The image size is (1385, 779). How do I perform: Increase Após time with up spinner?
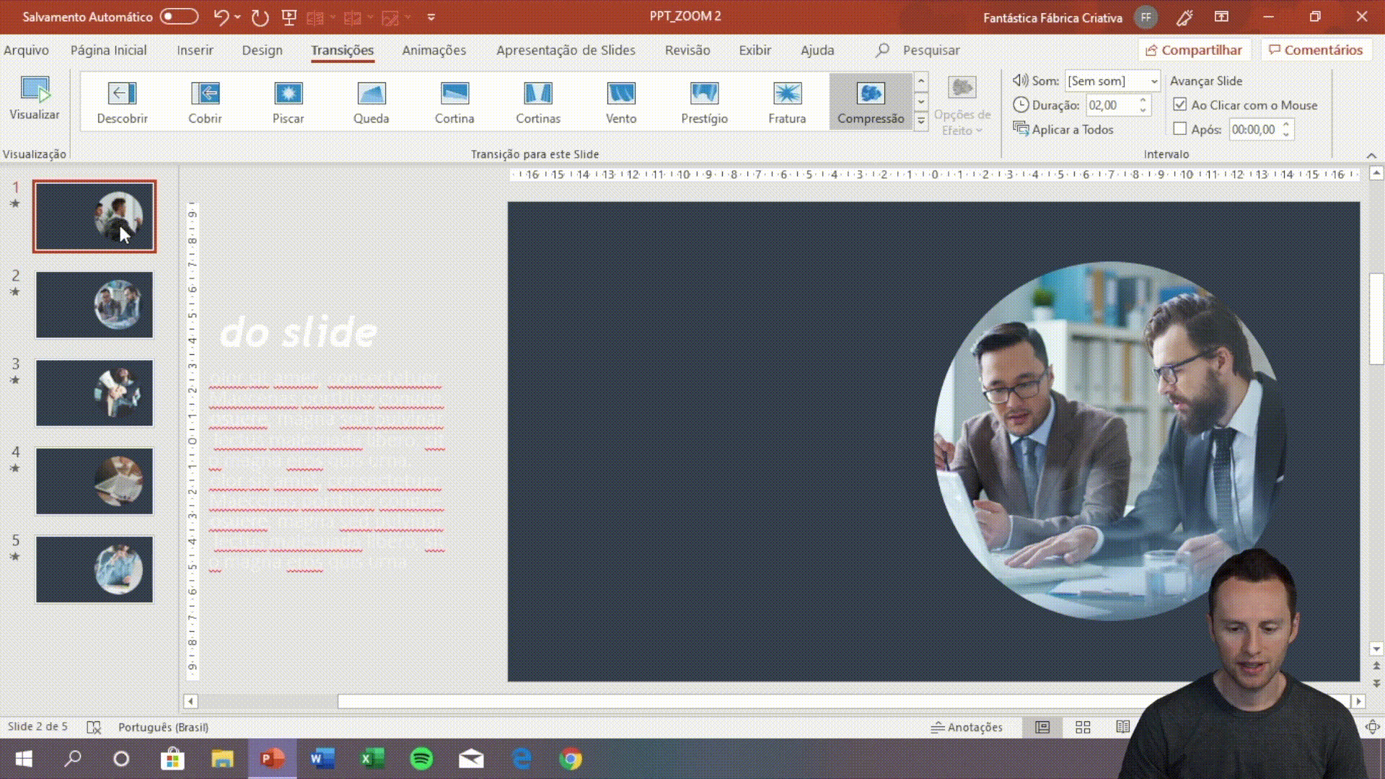[1286, 126]
